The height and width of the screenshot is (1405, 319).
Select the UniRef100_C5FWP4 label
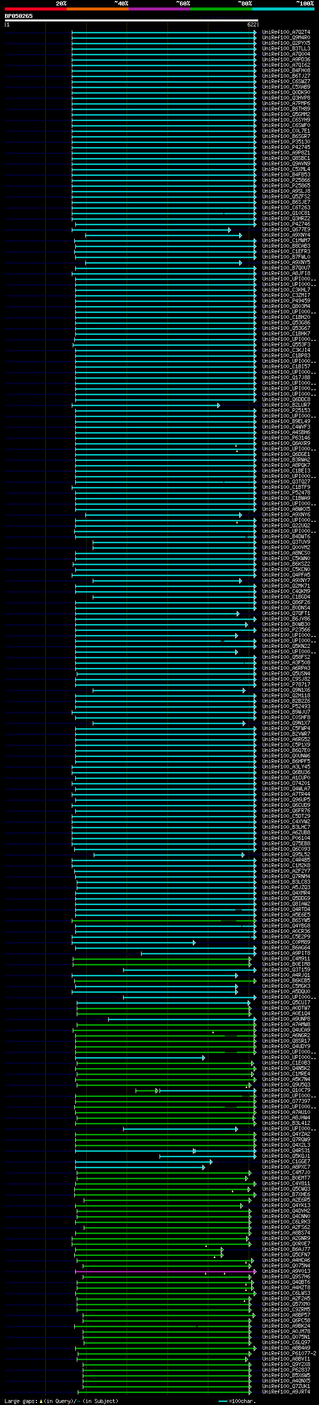click(286, 729)
